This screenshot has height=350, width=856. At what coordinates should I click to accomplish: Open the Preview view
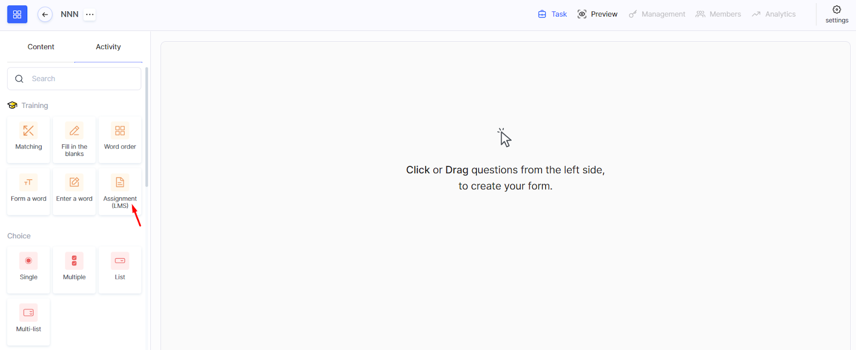pos(598,14)
